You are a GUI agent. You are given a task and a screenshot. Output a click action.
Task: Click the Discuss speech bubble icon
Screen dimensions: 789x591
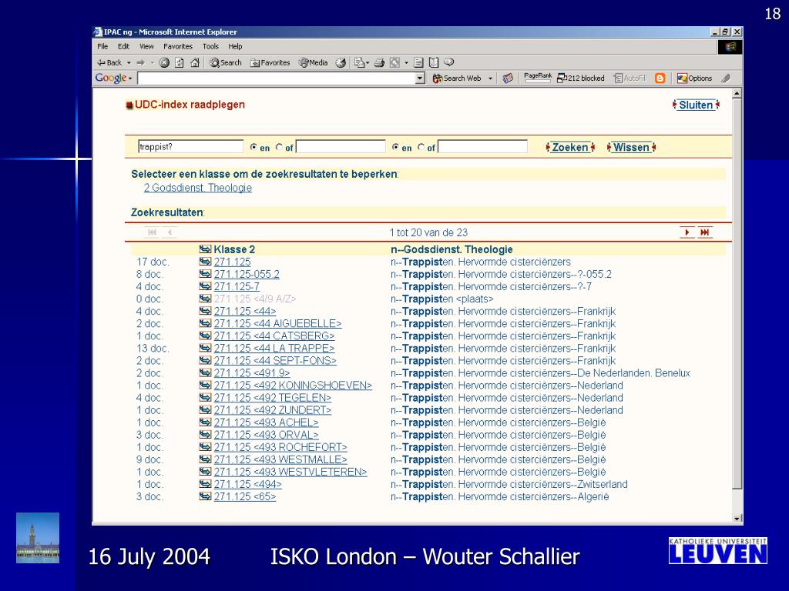[x=449, y=63]
